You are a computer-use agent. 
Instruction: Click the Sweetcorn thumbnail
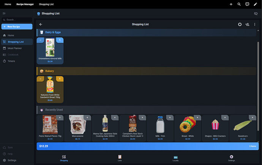(x=243, y=125)
